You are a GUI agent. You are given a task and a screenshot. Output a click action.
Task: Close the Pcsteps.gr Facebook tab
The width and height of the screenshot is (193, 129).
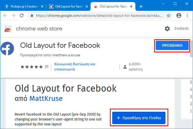click(42, 6)
